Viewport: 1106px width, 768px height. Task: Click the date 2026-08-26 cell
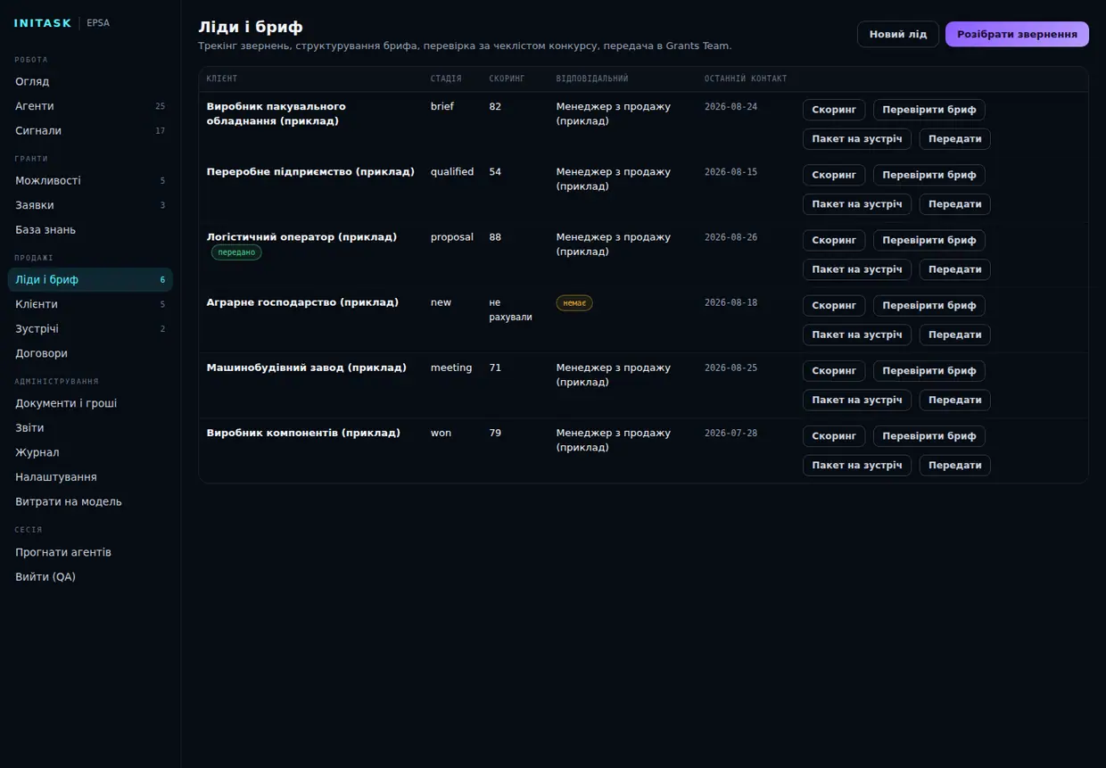tap(730, 237)
